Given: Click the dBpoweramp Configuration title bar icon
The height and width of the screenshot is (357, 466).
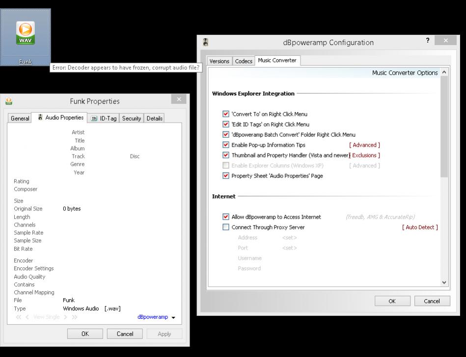Looking at the screenshot, I should click(x=206, y=42).
